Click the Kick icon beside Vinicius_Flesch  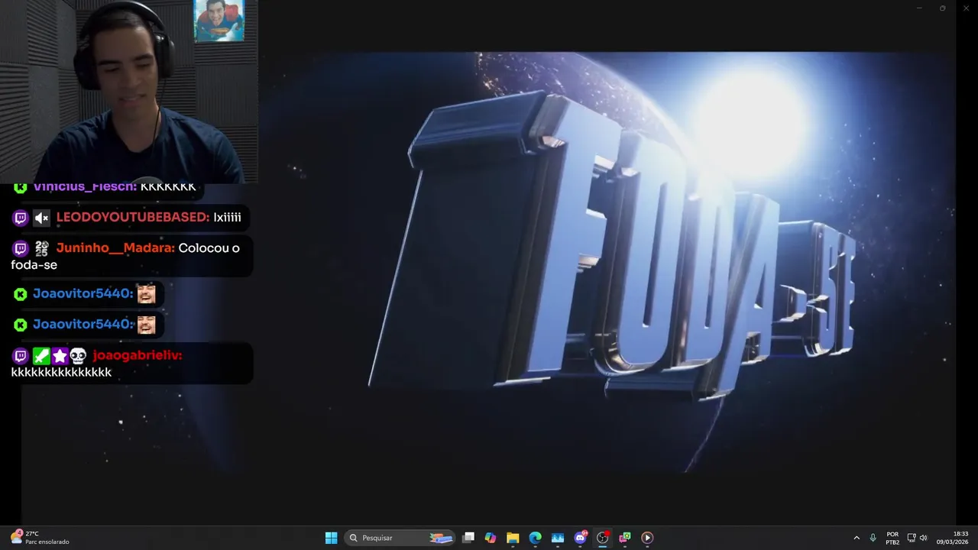21,188
